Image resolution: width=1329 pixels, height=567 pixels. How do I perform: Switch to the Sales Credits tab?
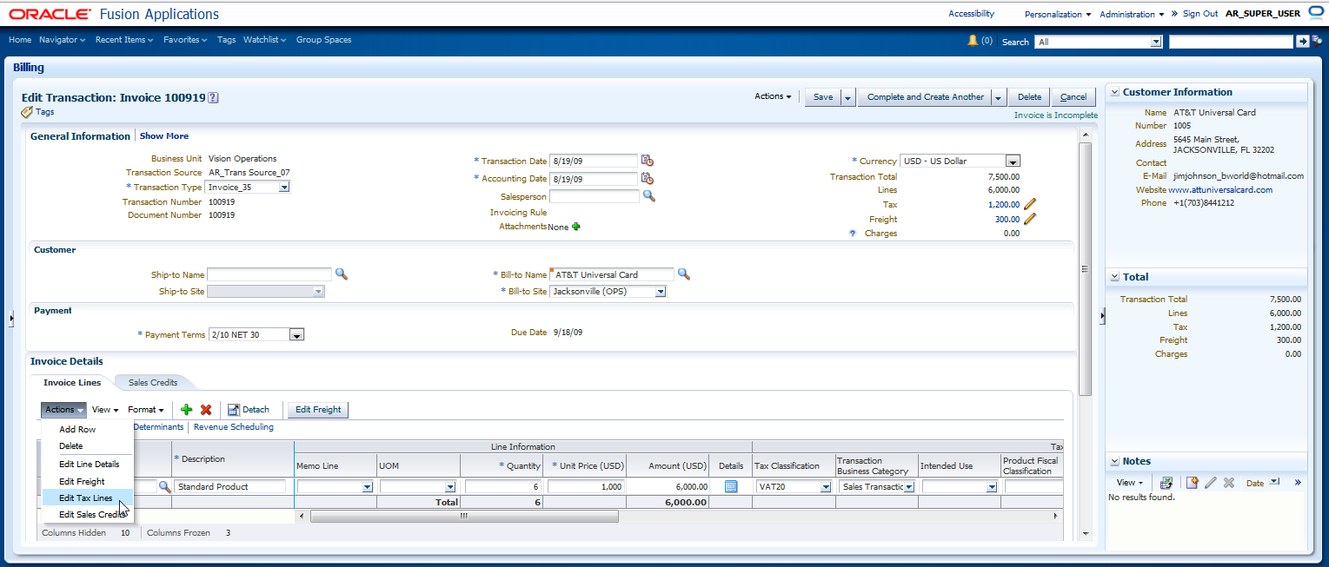coord(153,382)
